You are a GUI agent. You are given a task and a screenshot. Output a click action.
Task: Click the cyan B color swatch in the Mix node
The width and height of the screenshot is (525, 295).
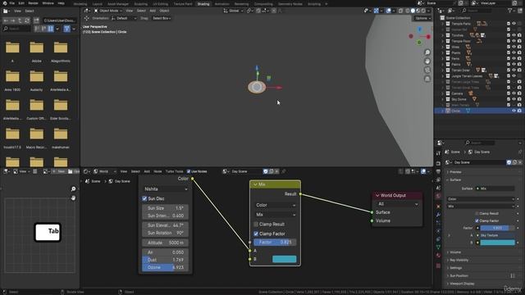click(x=285, y=259)
